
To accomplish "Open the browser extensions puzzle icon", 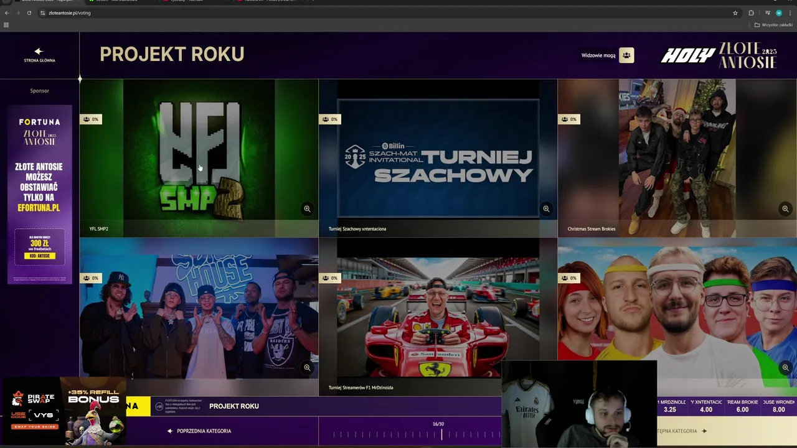I will pyautogui.click(x=751, y=12).
